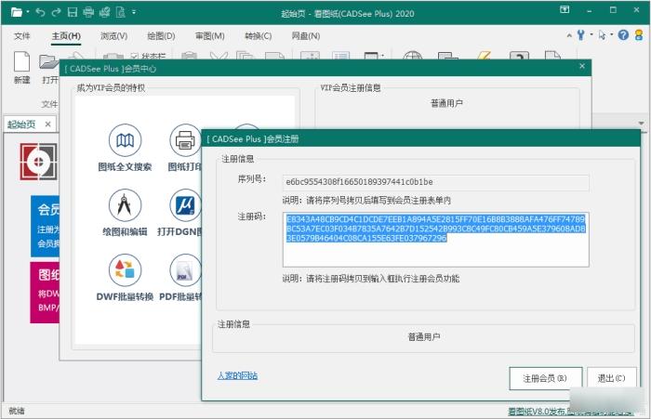Open the 网盘(N) ribbon tab
This screenshot has height=419, width=651.
pyautogui.click(x=306, y=36)
